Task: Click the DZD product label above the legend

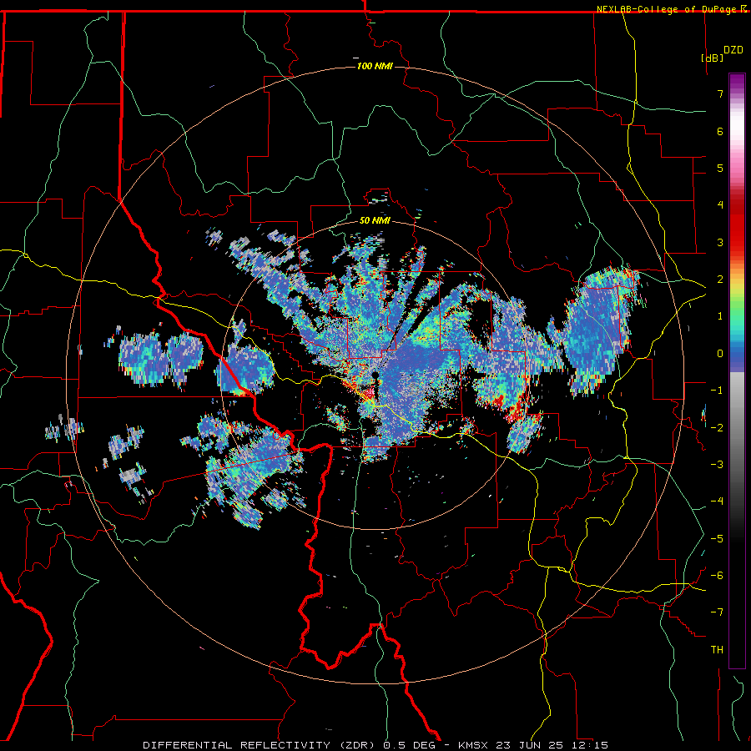Action: coord(733,50)
